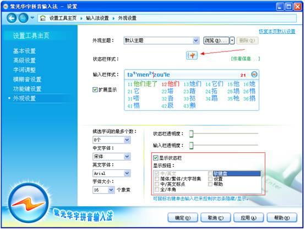Screen dimensions: 305x229
Task: Toggle 显示状态栏 checkbox
Action: pyautogui.click(x=156, y=158)
